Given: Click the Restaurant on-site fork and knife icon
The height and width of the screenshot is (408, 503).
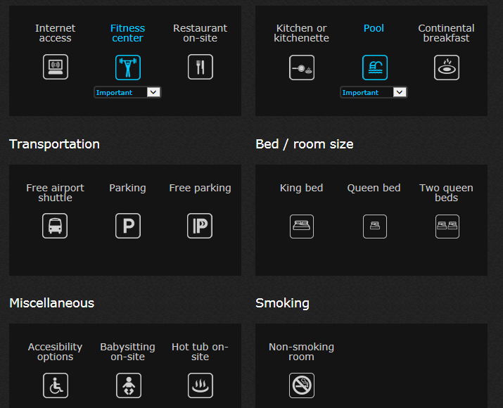Looking at the screenshot, I should point(200,68).
